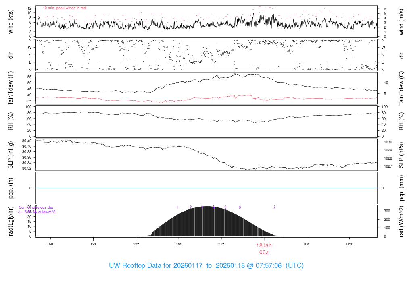Select the '03z' time tick label
This screenshot has width=413, height=282.
[x=307, y=244]
